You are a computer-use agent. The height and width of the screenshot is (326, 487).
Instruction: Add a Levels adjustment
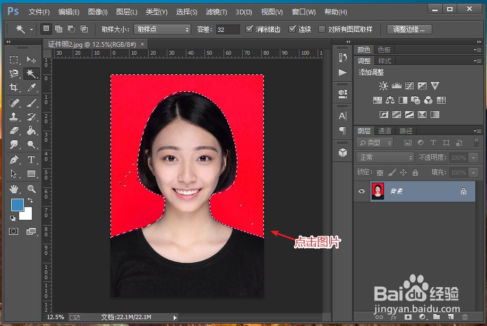pos(397,85)
